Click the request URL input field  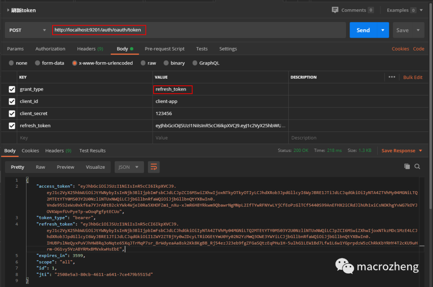coord(199,30)
